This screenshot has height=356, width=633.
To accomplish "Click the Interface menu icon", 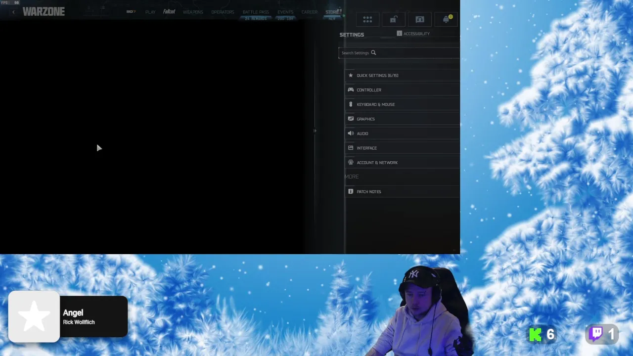I will pyautogui.click(x=351, y=148).
